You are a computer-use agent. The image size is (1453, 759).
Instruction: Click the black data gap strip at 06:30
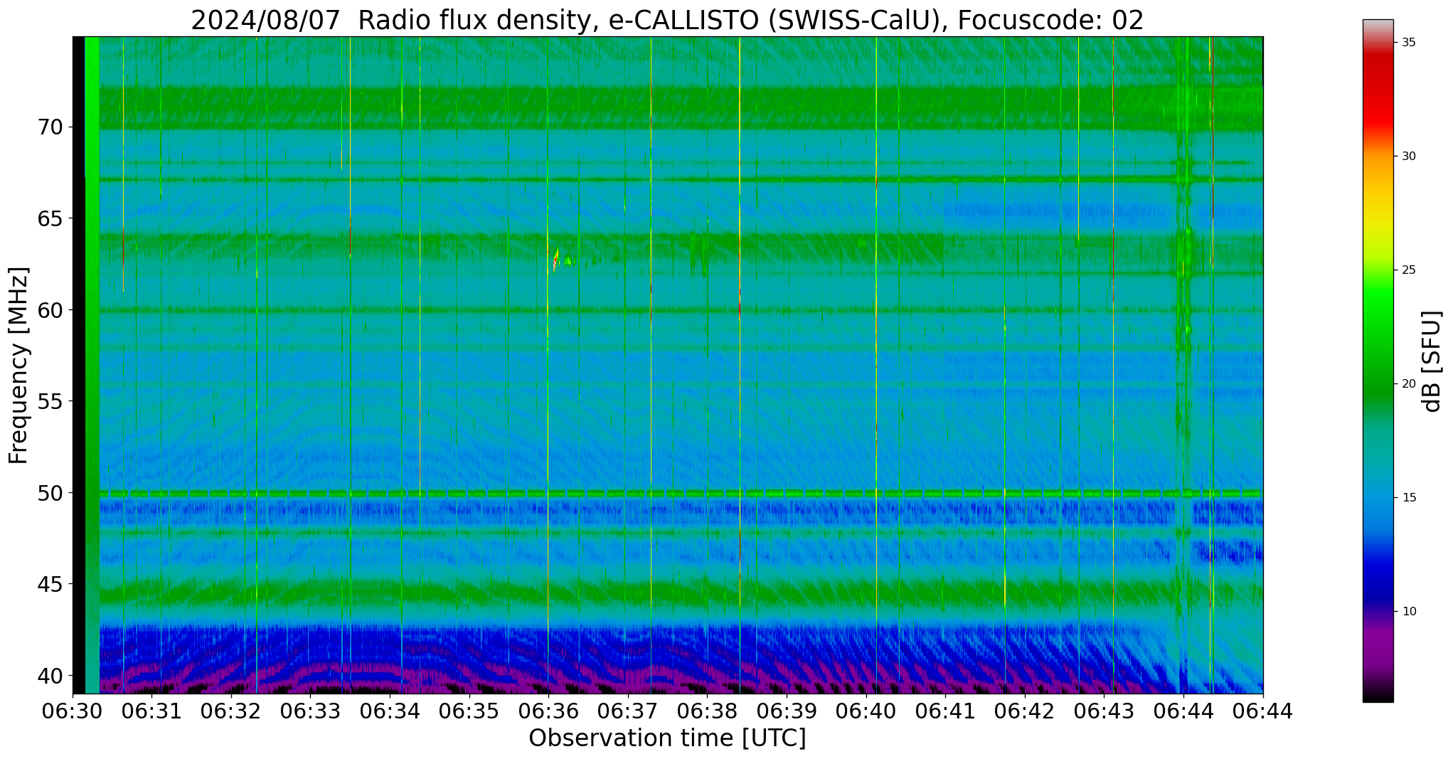pyautogui.click(x=78, y=365)
